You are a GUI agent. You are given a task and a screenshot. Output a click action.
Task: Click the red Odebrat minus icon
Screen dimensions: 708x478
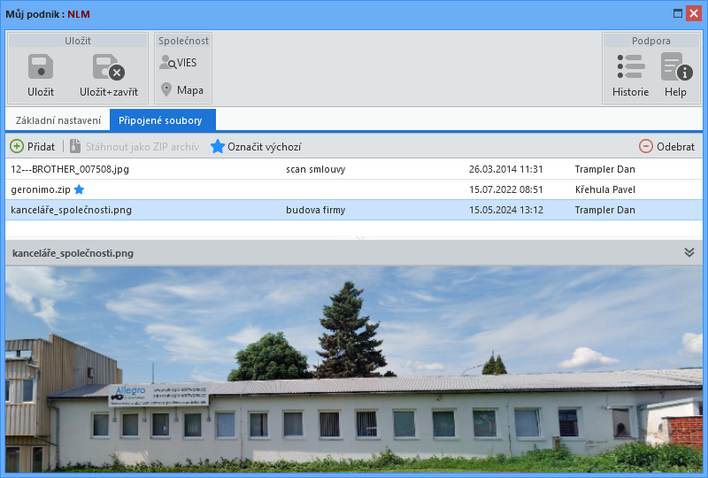646,146
